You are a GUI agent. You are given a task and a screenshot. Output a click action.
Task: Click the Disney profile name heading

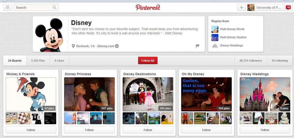pyautogui.click(x=81, y=23)
